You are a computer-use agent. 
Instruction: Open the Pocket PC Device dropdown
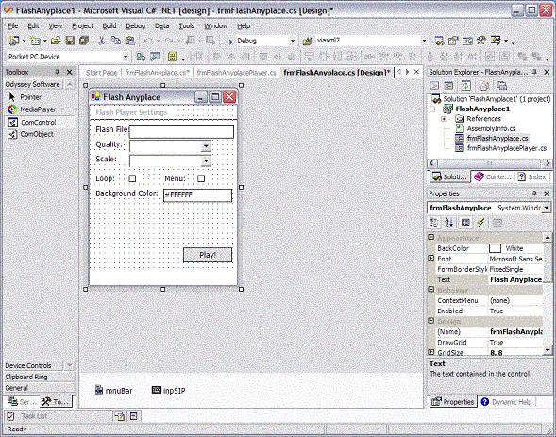(x=126, y=57)
